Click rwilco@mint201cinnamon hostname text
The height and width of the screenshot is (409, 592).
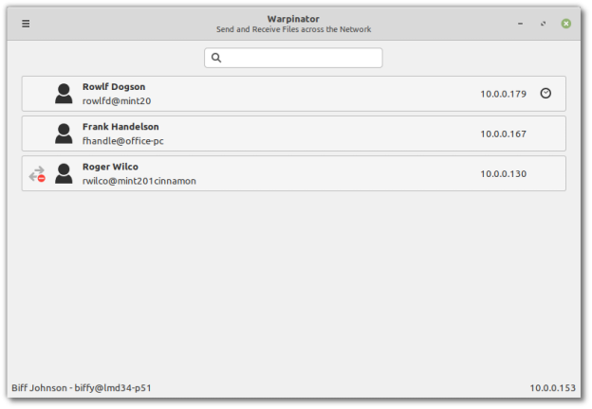tap(139, 180)
